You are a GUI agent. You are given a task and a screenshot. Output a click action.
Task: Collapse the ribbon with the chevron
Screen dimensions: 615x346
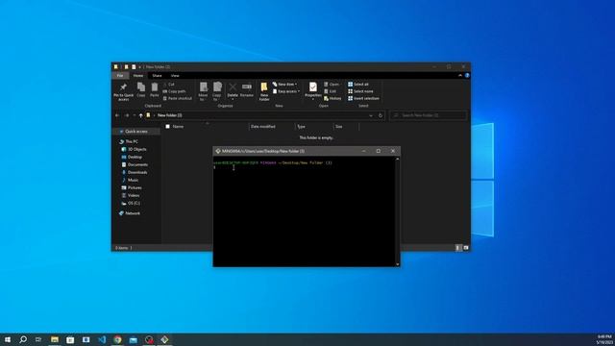460,75
